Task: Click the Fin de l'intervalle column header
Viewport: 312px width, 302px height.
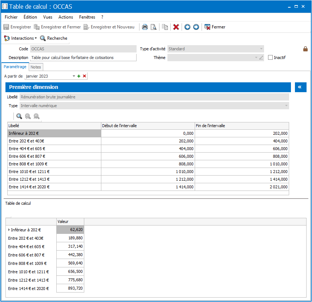Action: [x=242, y=126]
